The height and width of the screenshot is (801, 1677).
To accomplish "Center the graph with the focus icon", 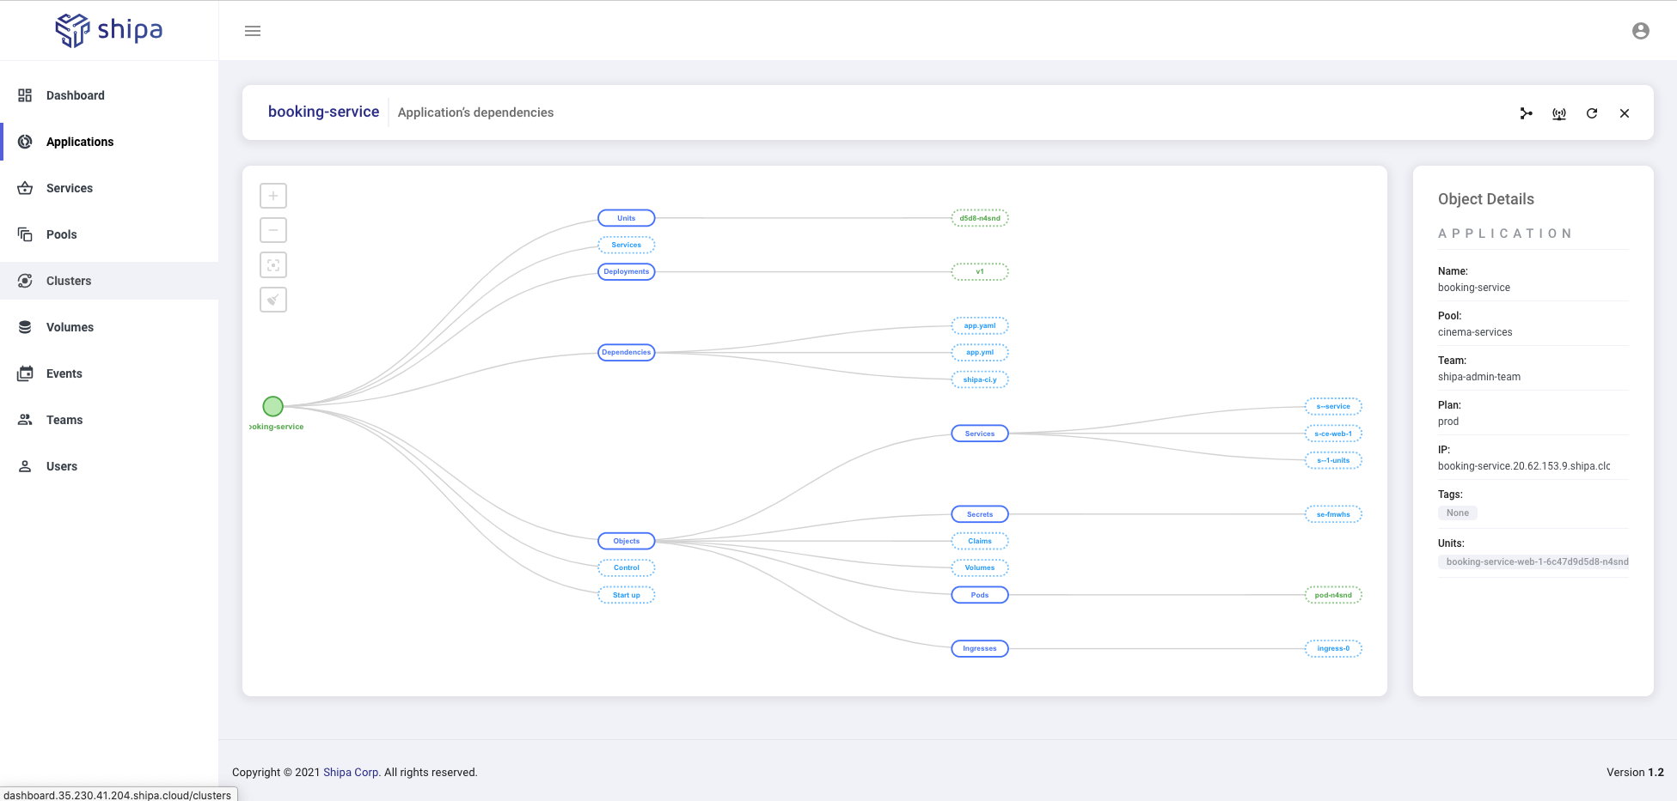I will point(273,265).
